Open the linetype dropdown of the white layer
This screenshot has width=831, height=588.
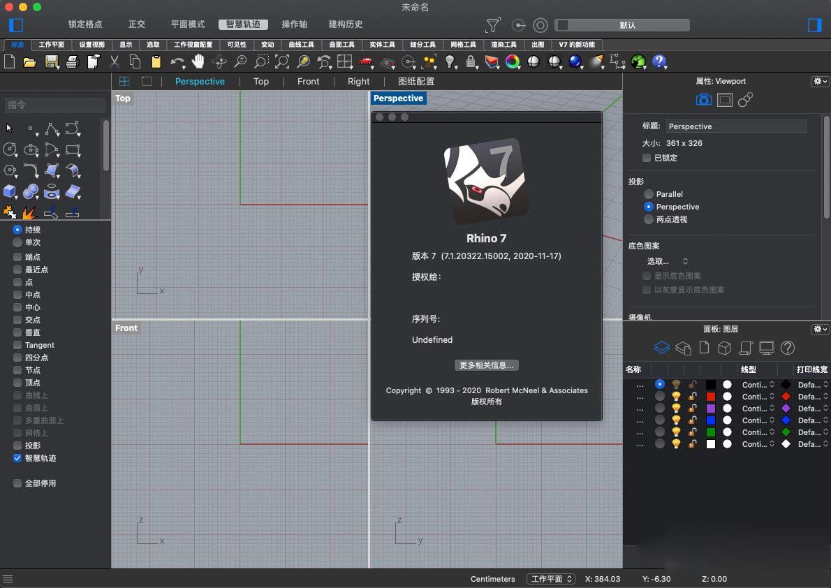(x=758, y=444)
